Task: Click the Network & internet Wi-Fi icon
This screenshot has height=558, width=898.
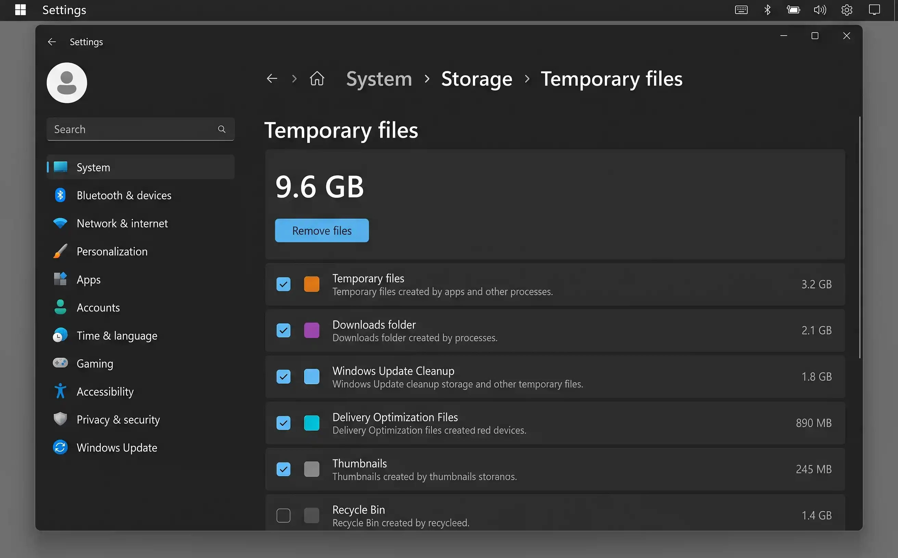Action: pyautogui.click(x=60, y=223)
